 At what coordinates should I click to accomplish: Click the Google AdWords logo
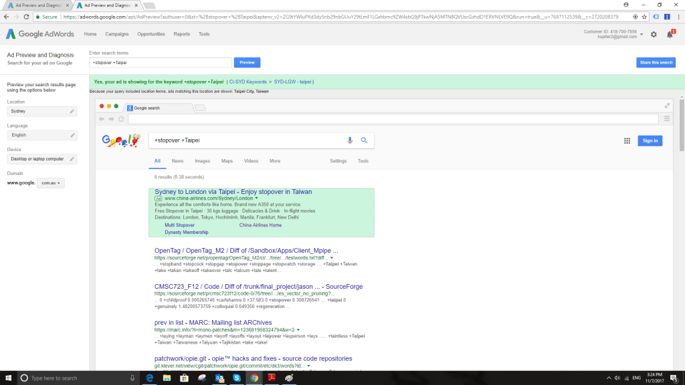tap(39, 34)
